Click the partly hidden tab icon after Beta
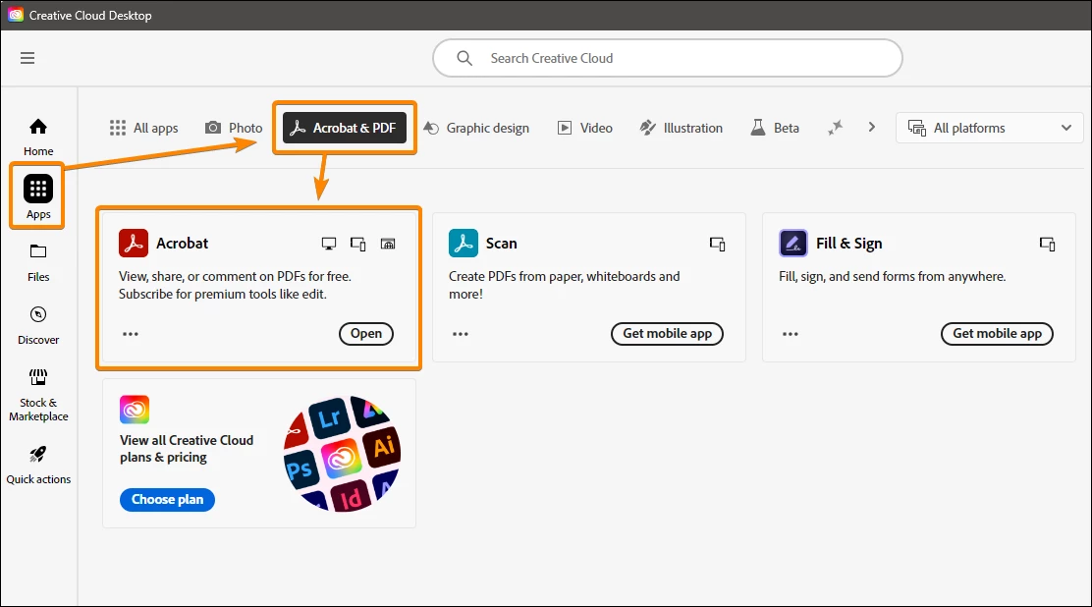This screenshot has width=1092, height=607. (835, 128)
